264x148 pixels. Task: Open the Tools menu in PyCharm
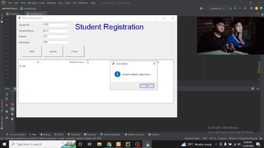point(68,3)
